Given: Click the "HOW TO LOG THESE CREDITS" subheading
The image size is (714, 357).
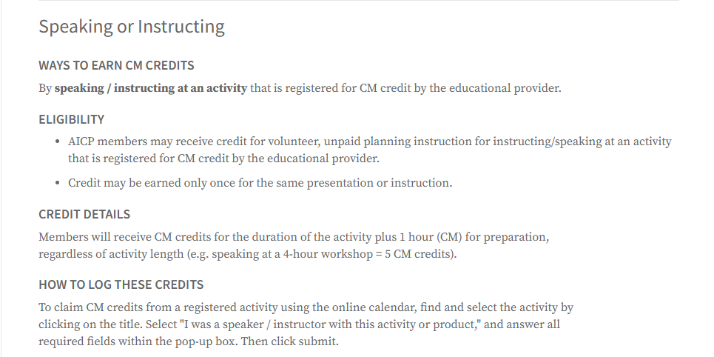Looking at the screenshot, I should tap(121, 284).
